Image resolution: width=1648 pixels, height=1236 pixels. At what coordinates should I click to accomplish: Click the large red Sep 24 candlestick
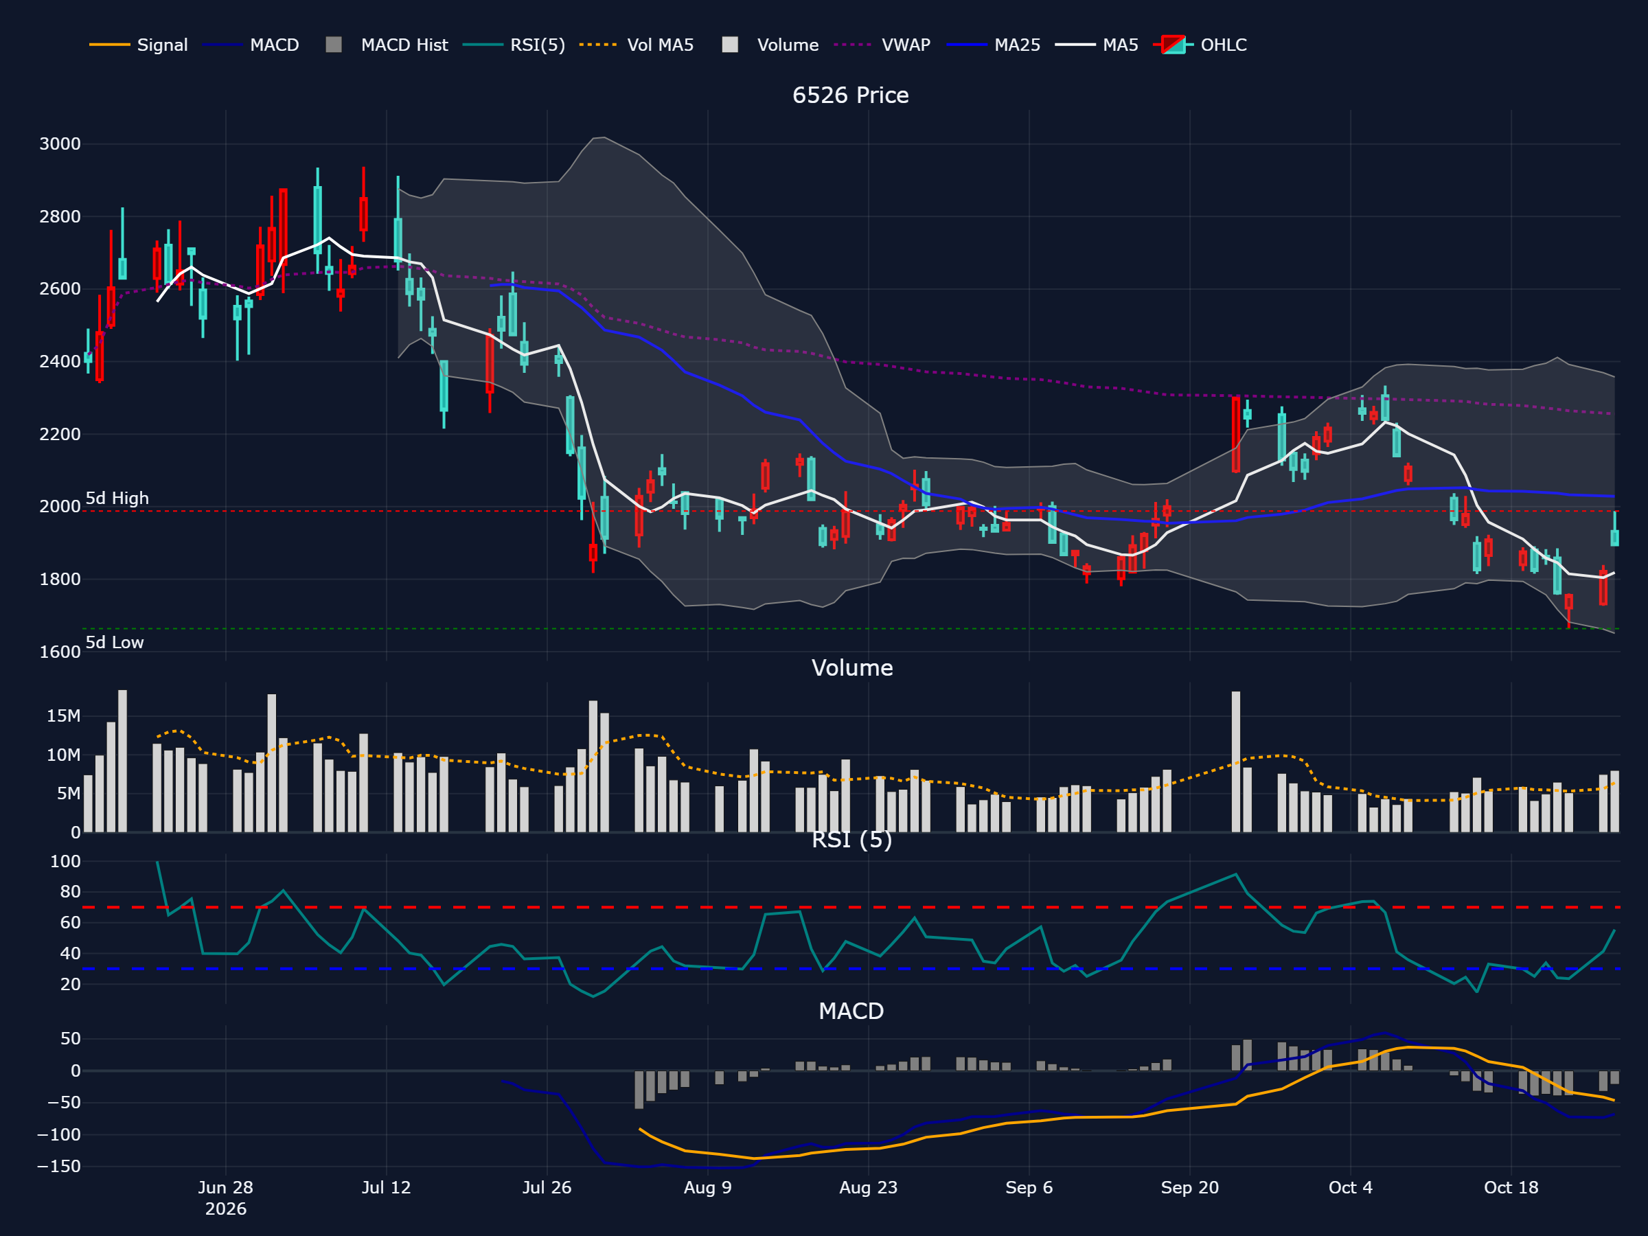[1236, 435]
